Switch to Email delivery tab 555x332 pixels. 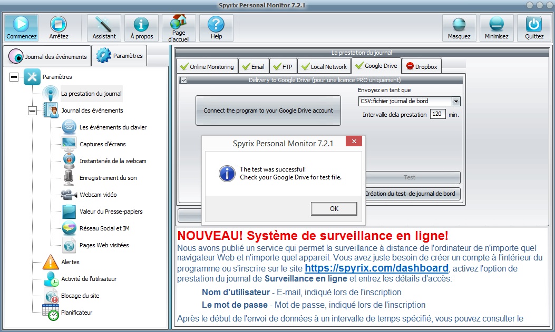(254, 66)
